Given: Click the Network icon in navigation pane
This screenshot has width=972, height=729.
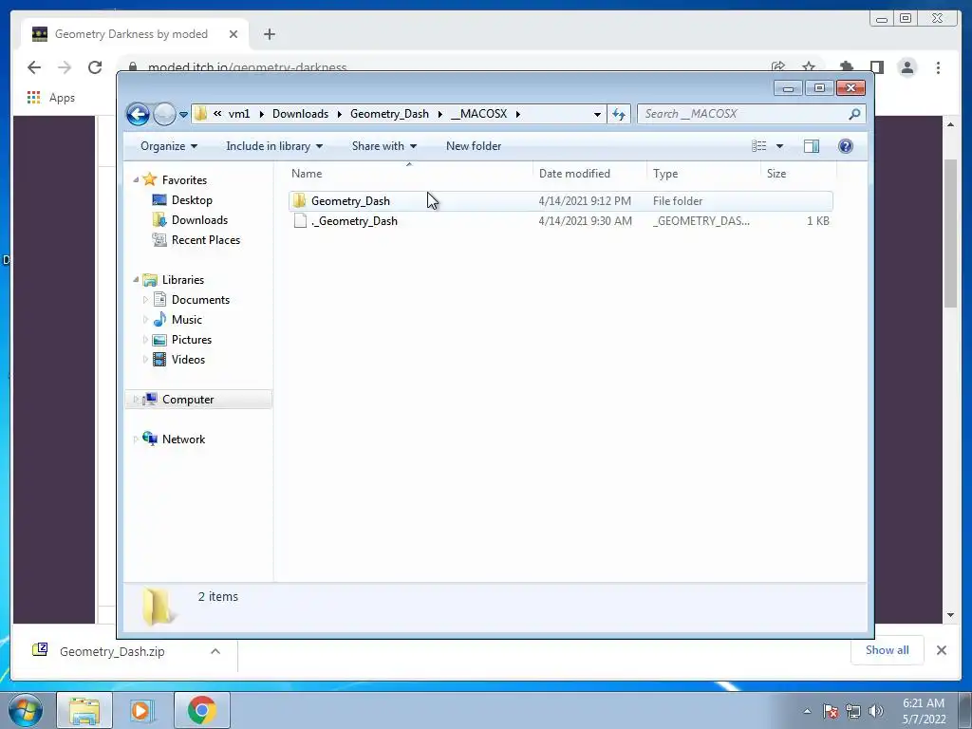Looking at the screenshot, I should 150,439.
